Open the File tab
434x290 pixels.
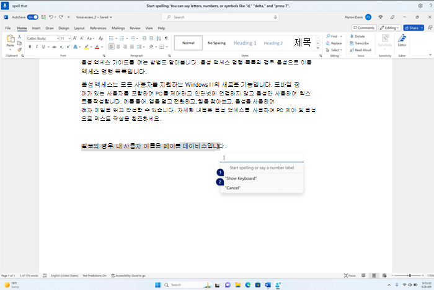[x=7, y=29]
